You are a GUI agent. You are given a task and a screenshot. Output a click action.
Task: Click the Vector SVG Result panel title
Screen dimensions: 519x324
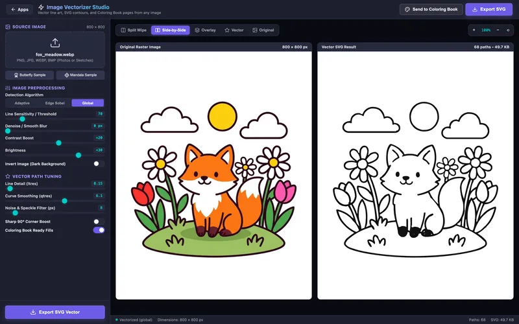pyautogui.click(x=339, y=47)
